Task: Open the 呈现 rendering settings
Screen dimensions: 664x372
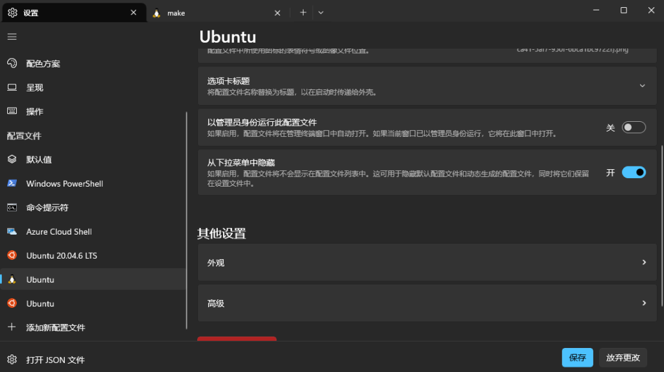Action: [34, 87]
